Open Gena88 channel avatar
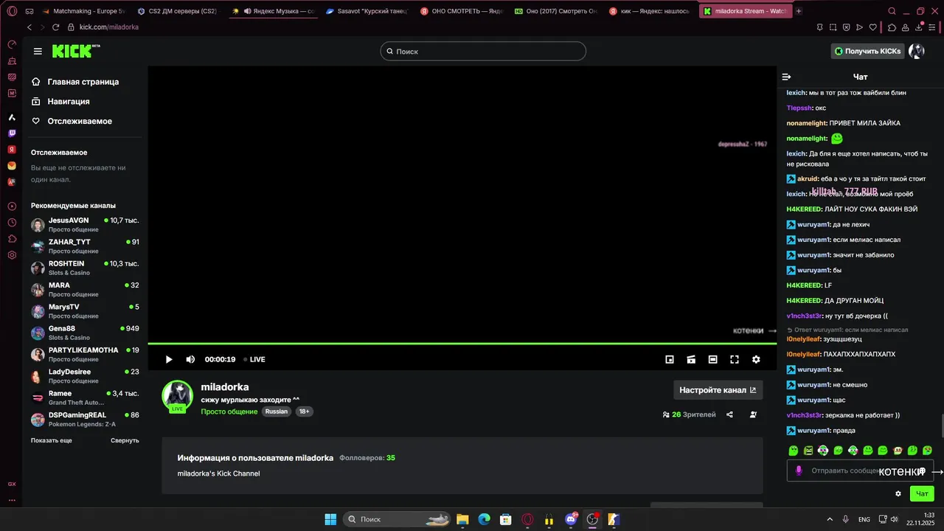 (38, 333)
